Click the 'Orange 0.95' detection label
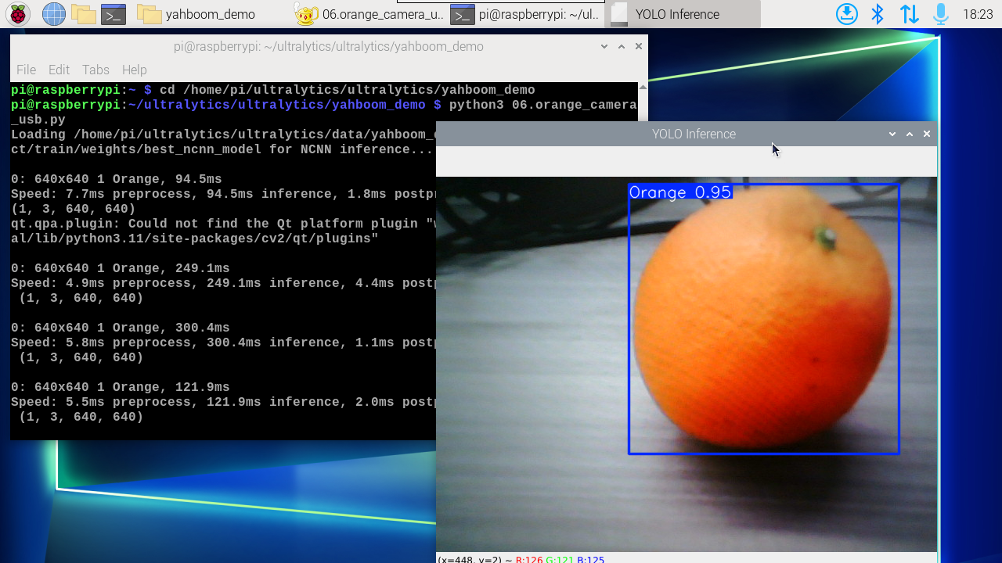This screenshot has height=563, width=1002. 680,192
